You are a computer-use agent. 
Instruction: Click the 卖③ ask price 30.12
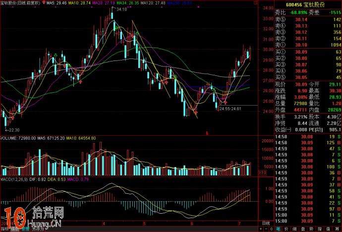pyautogui.click(x=301, y=32)
